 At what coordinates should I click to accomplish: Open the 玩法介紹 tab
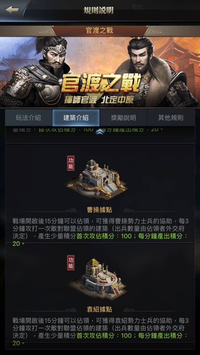point(28,118)
